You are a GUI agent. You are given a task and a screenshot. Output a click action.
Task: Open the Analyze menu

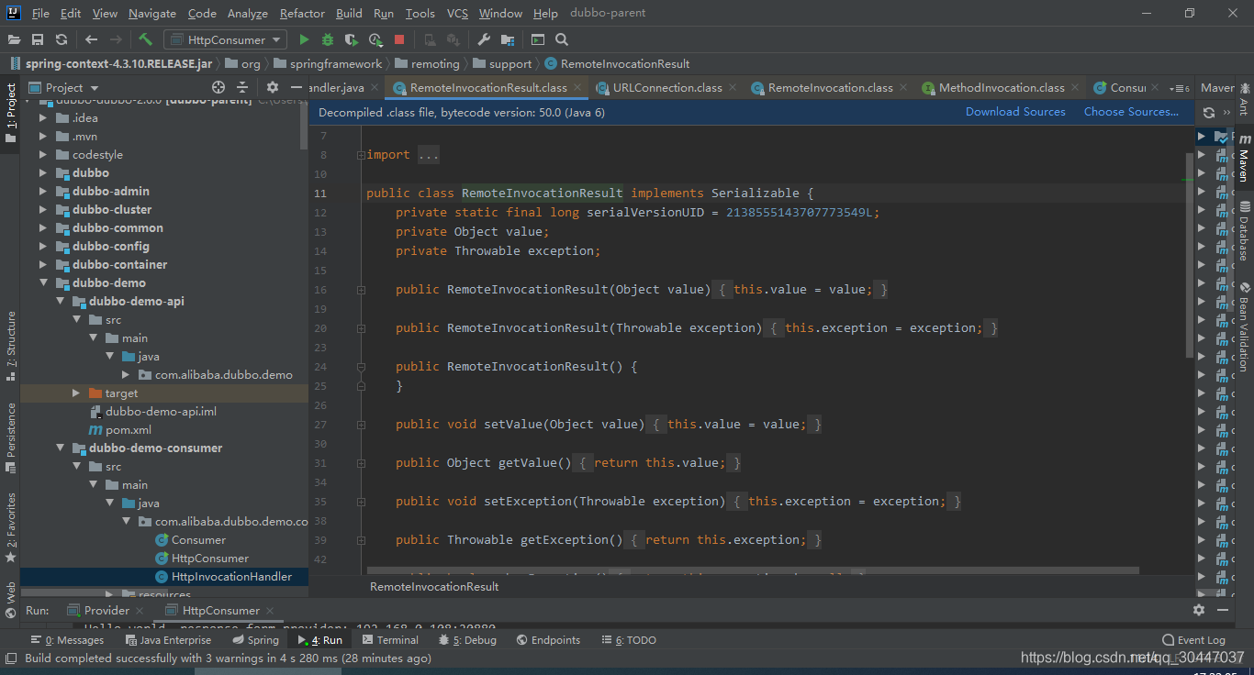247,13
